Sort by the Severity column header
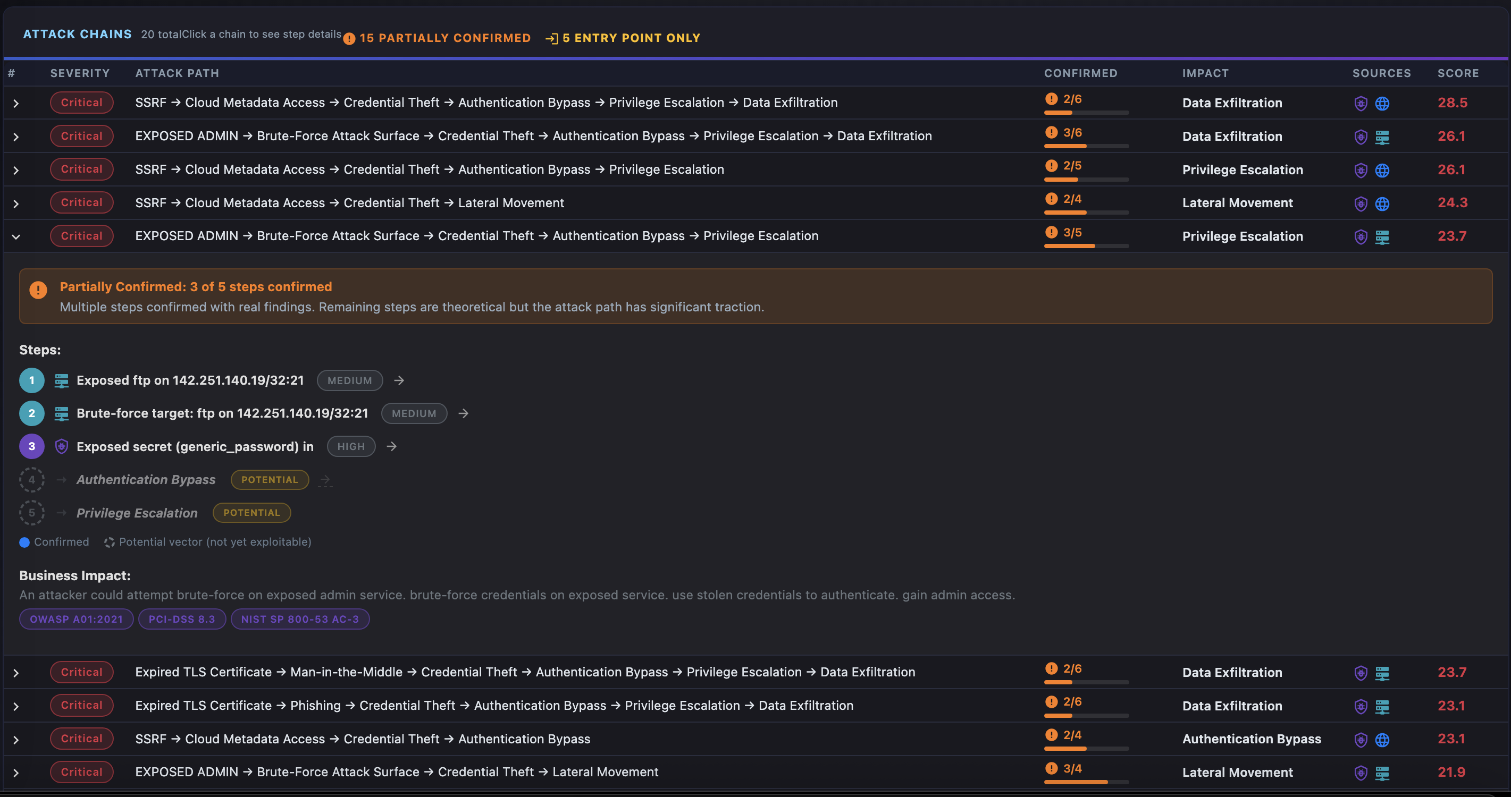 (80, 73)
